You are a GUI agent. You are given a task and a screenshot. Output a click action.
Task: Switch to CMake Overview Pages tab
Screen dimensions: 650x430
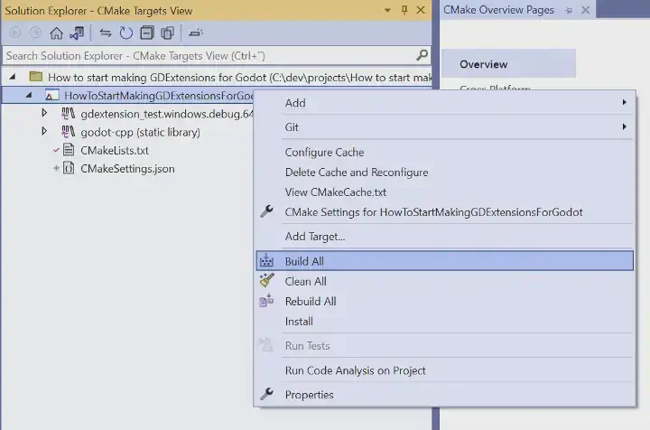498,10
